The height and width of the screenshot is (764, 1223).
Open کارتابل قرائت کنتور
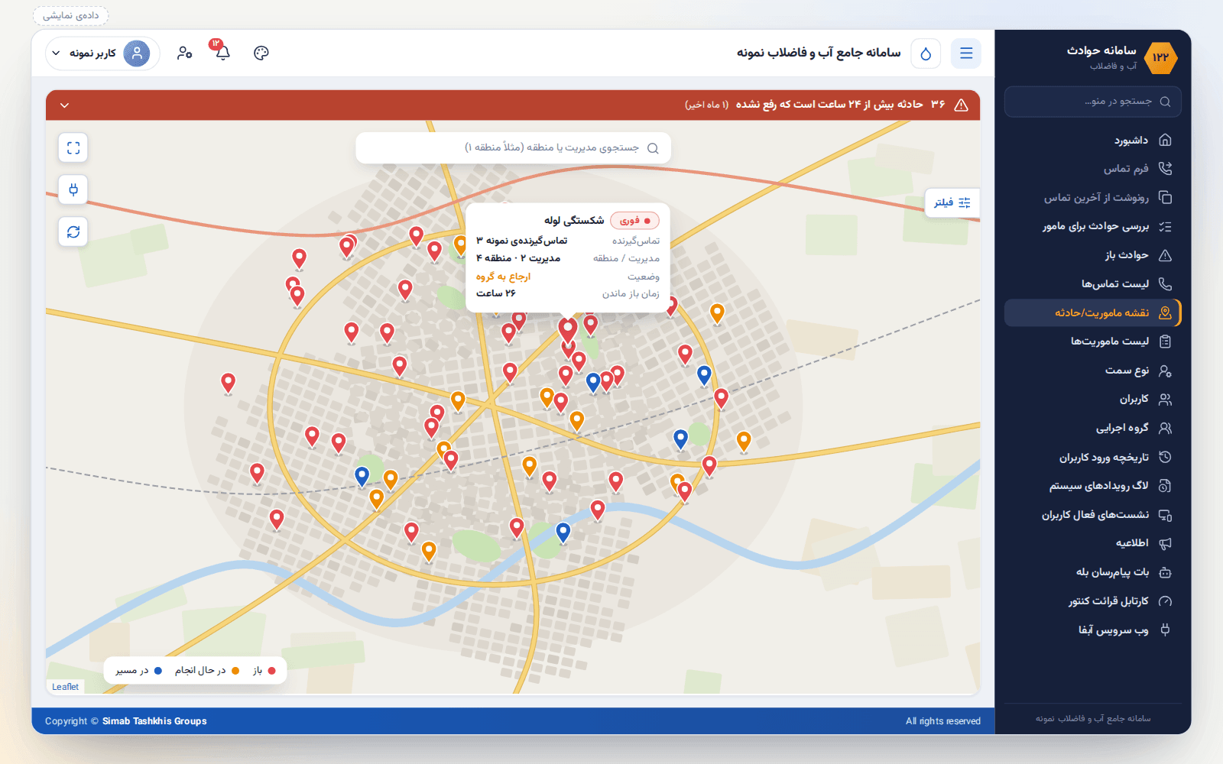[x=1092, y=601]
